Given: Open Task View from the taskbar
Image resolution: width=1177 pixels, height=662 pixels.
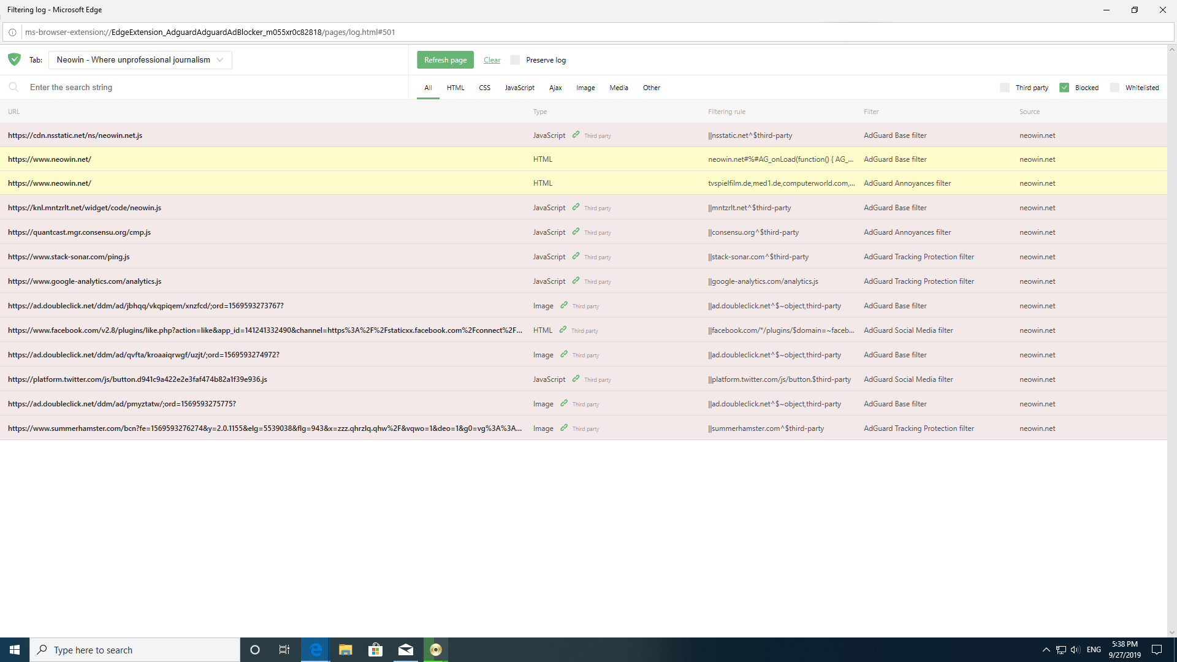Looking at the screenshot, I should click(x=284, y=649).
